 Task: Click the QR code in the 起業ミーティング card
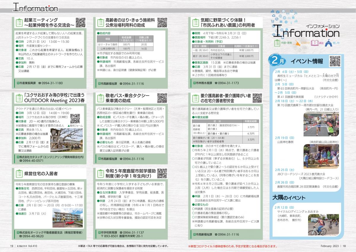coord(81,23)
